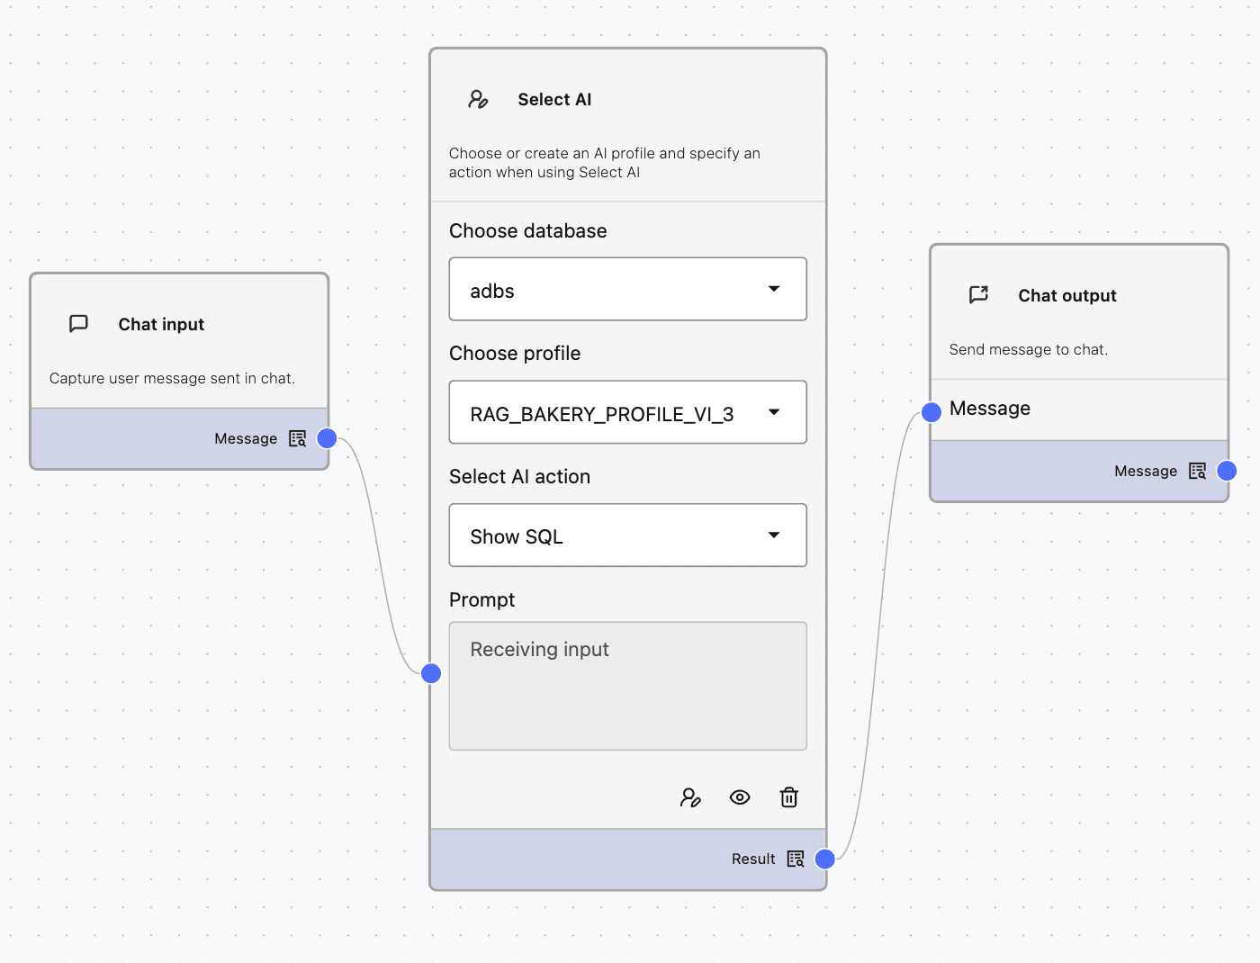Toggle the eye preview icon on Select AI node
The height and width of the screenshot is (963, 1260).
point(740,797)
